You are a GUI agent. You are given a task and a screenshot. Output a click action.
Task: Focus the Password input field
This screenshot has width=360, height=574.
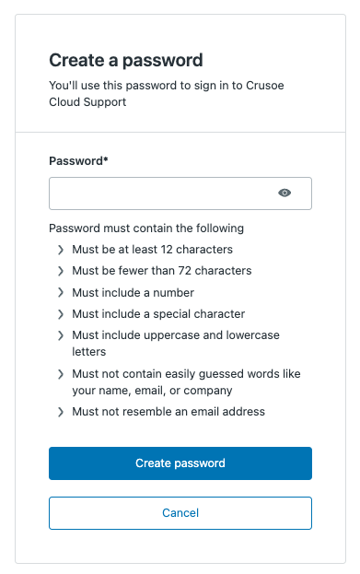[180, 193]
